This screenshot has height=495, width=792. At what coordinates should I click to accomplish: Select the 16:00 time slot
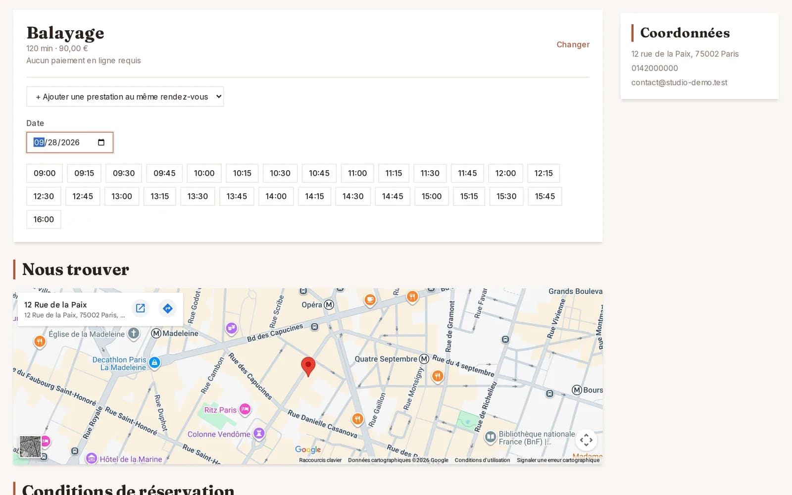coord(44,219)
